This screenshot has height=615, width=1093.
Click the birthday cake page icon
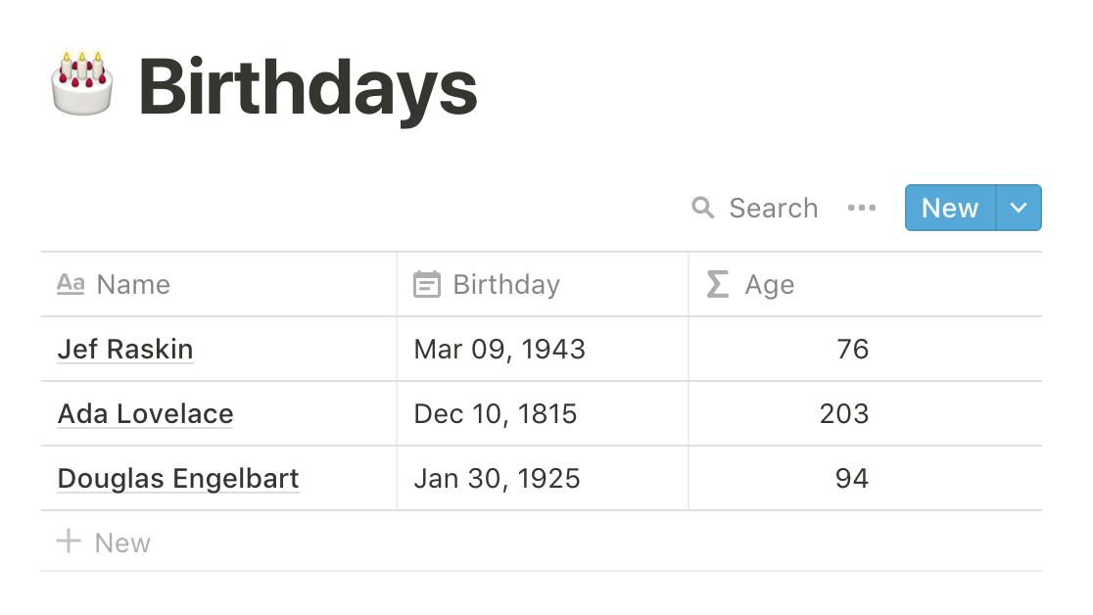(82, 83)
